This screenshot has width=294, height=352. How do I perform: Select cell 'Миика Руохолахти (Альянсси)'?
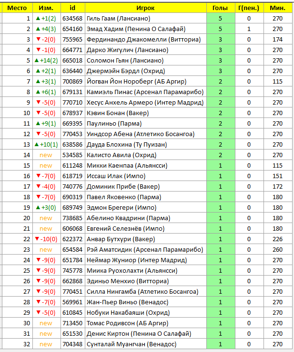[145, 271]
